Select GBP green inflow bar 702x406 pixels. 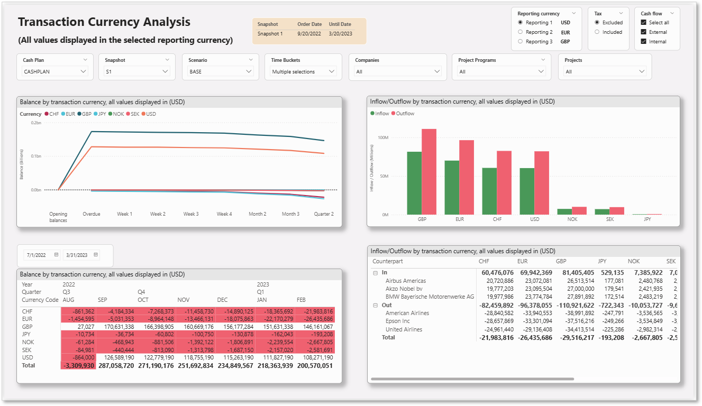(x=414, y=183)
